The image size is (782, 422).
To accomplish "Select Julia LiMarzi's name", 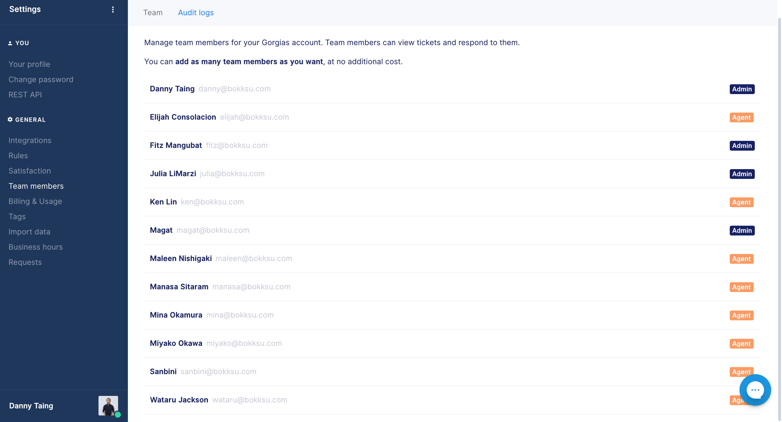I will pos(173,173).
